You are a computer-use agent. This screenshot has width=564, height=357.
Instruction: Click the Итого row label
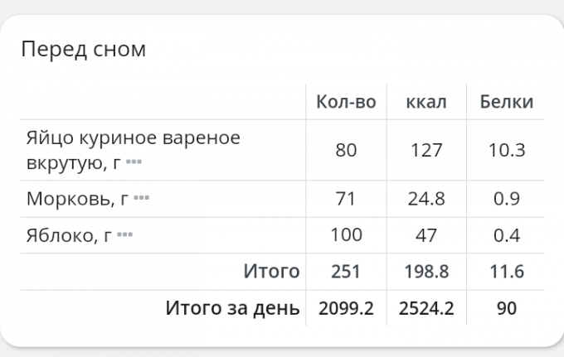click(x=270, y=272)
